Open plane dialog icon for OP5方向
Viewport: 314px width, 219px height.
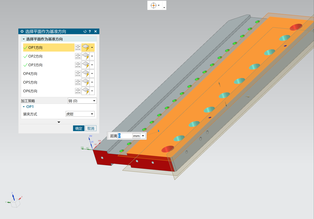(x=78, y=82)
